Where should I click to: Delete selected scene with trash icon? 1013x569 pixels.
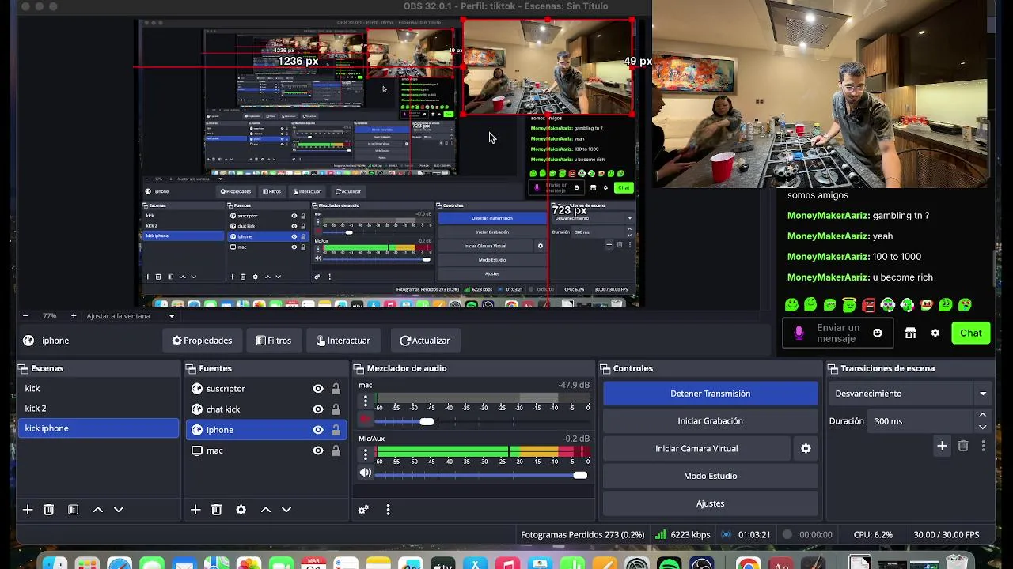[x=48, y=510]
